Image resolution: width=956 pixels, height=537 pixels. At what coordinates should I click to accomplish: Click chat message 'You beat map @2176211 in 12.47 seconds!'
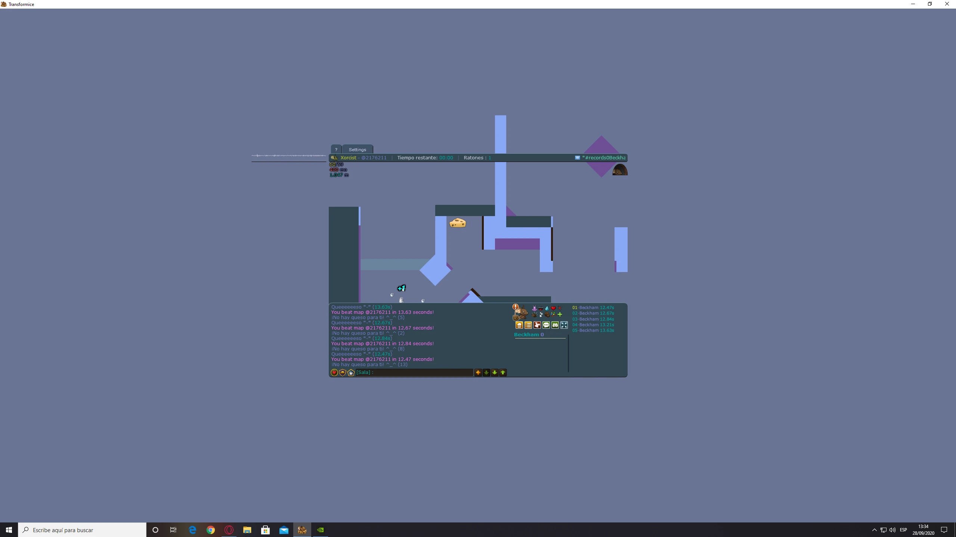(383, 359)
